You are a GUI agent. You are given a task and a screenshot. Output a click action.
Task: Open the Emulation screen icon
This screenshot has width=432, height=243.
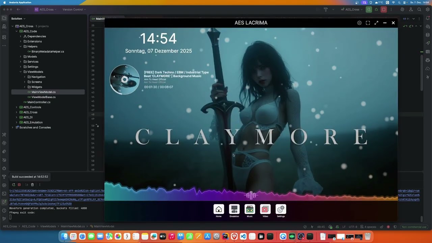point(234,209)
